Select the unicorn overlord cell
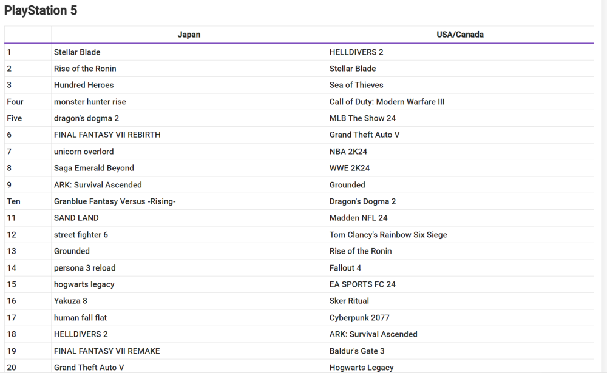 (84, 152)
